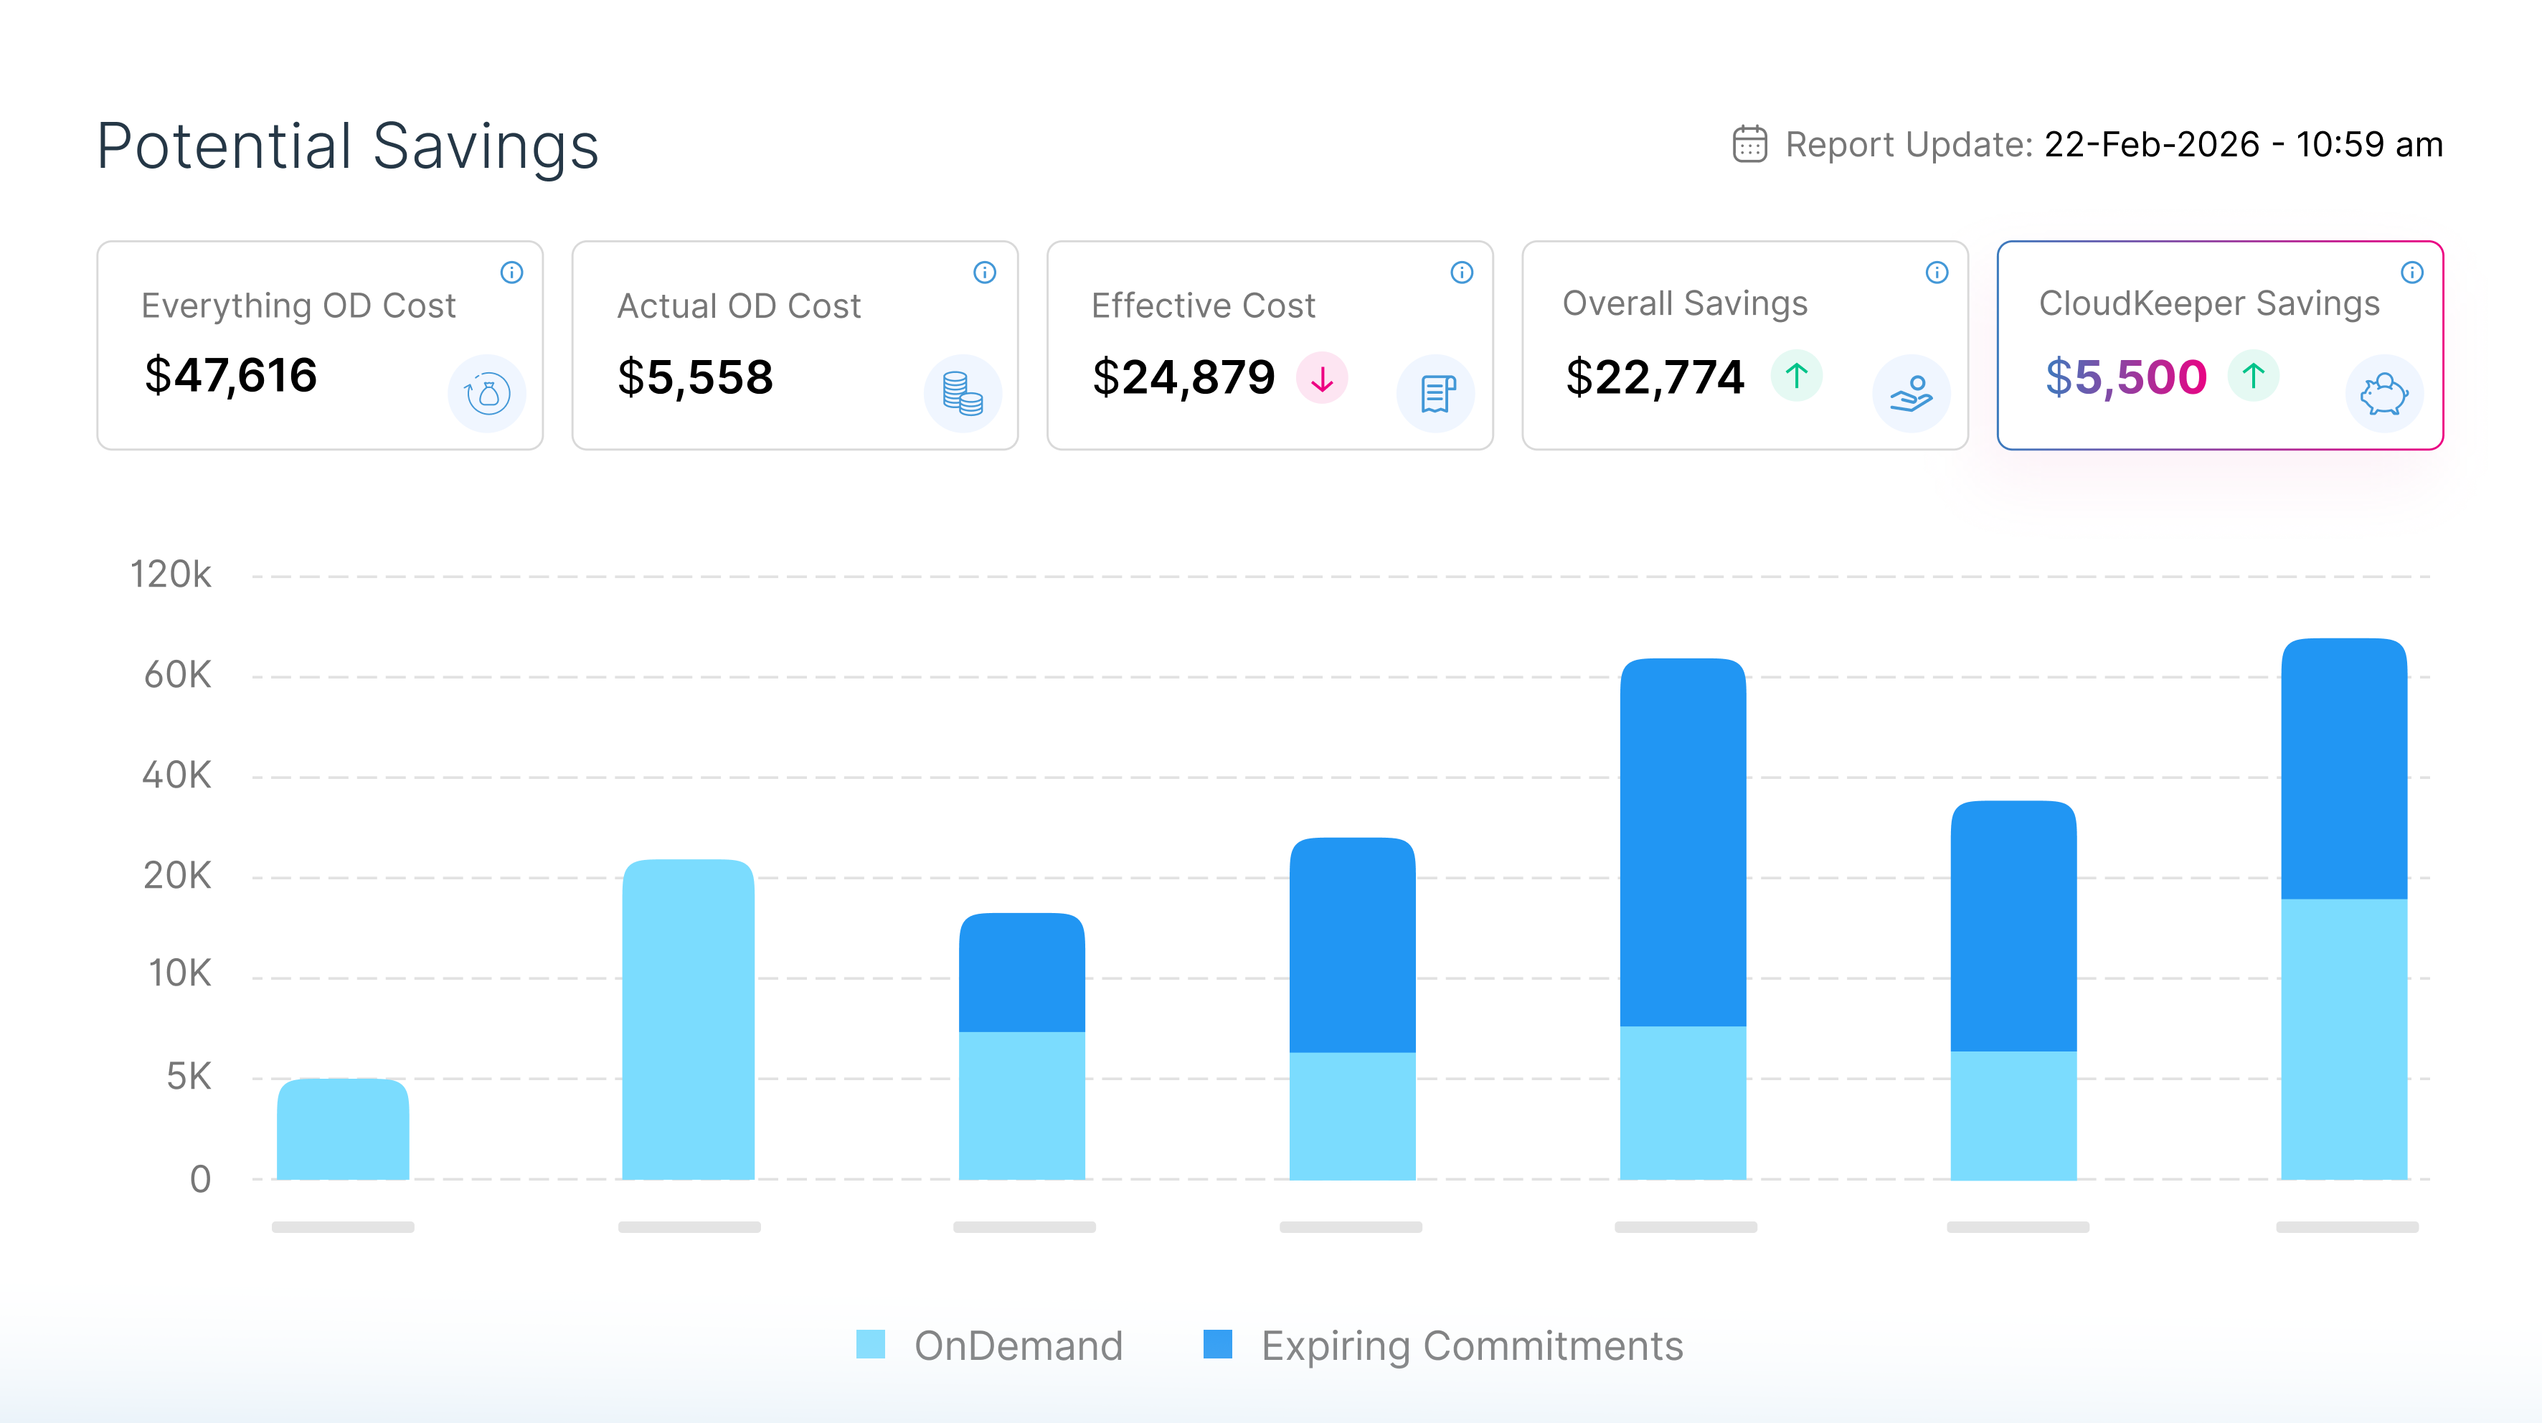Click the Everything OD Cost info icon
The width and height of the screenshot is (2542, 1423).
coord(511,273)
